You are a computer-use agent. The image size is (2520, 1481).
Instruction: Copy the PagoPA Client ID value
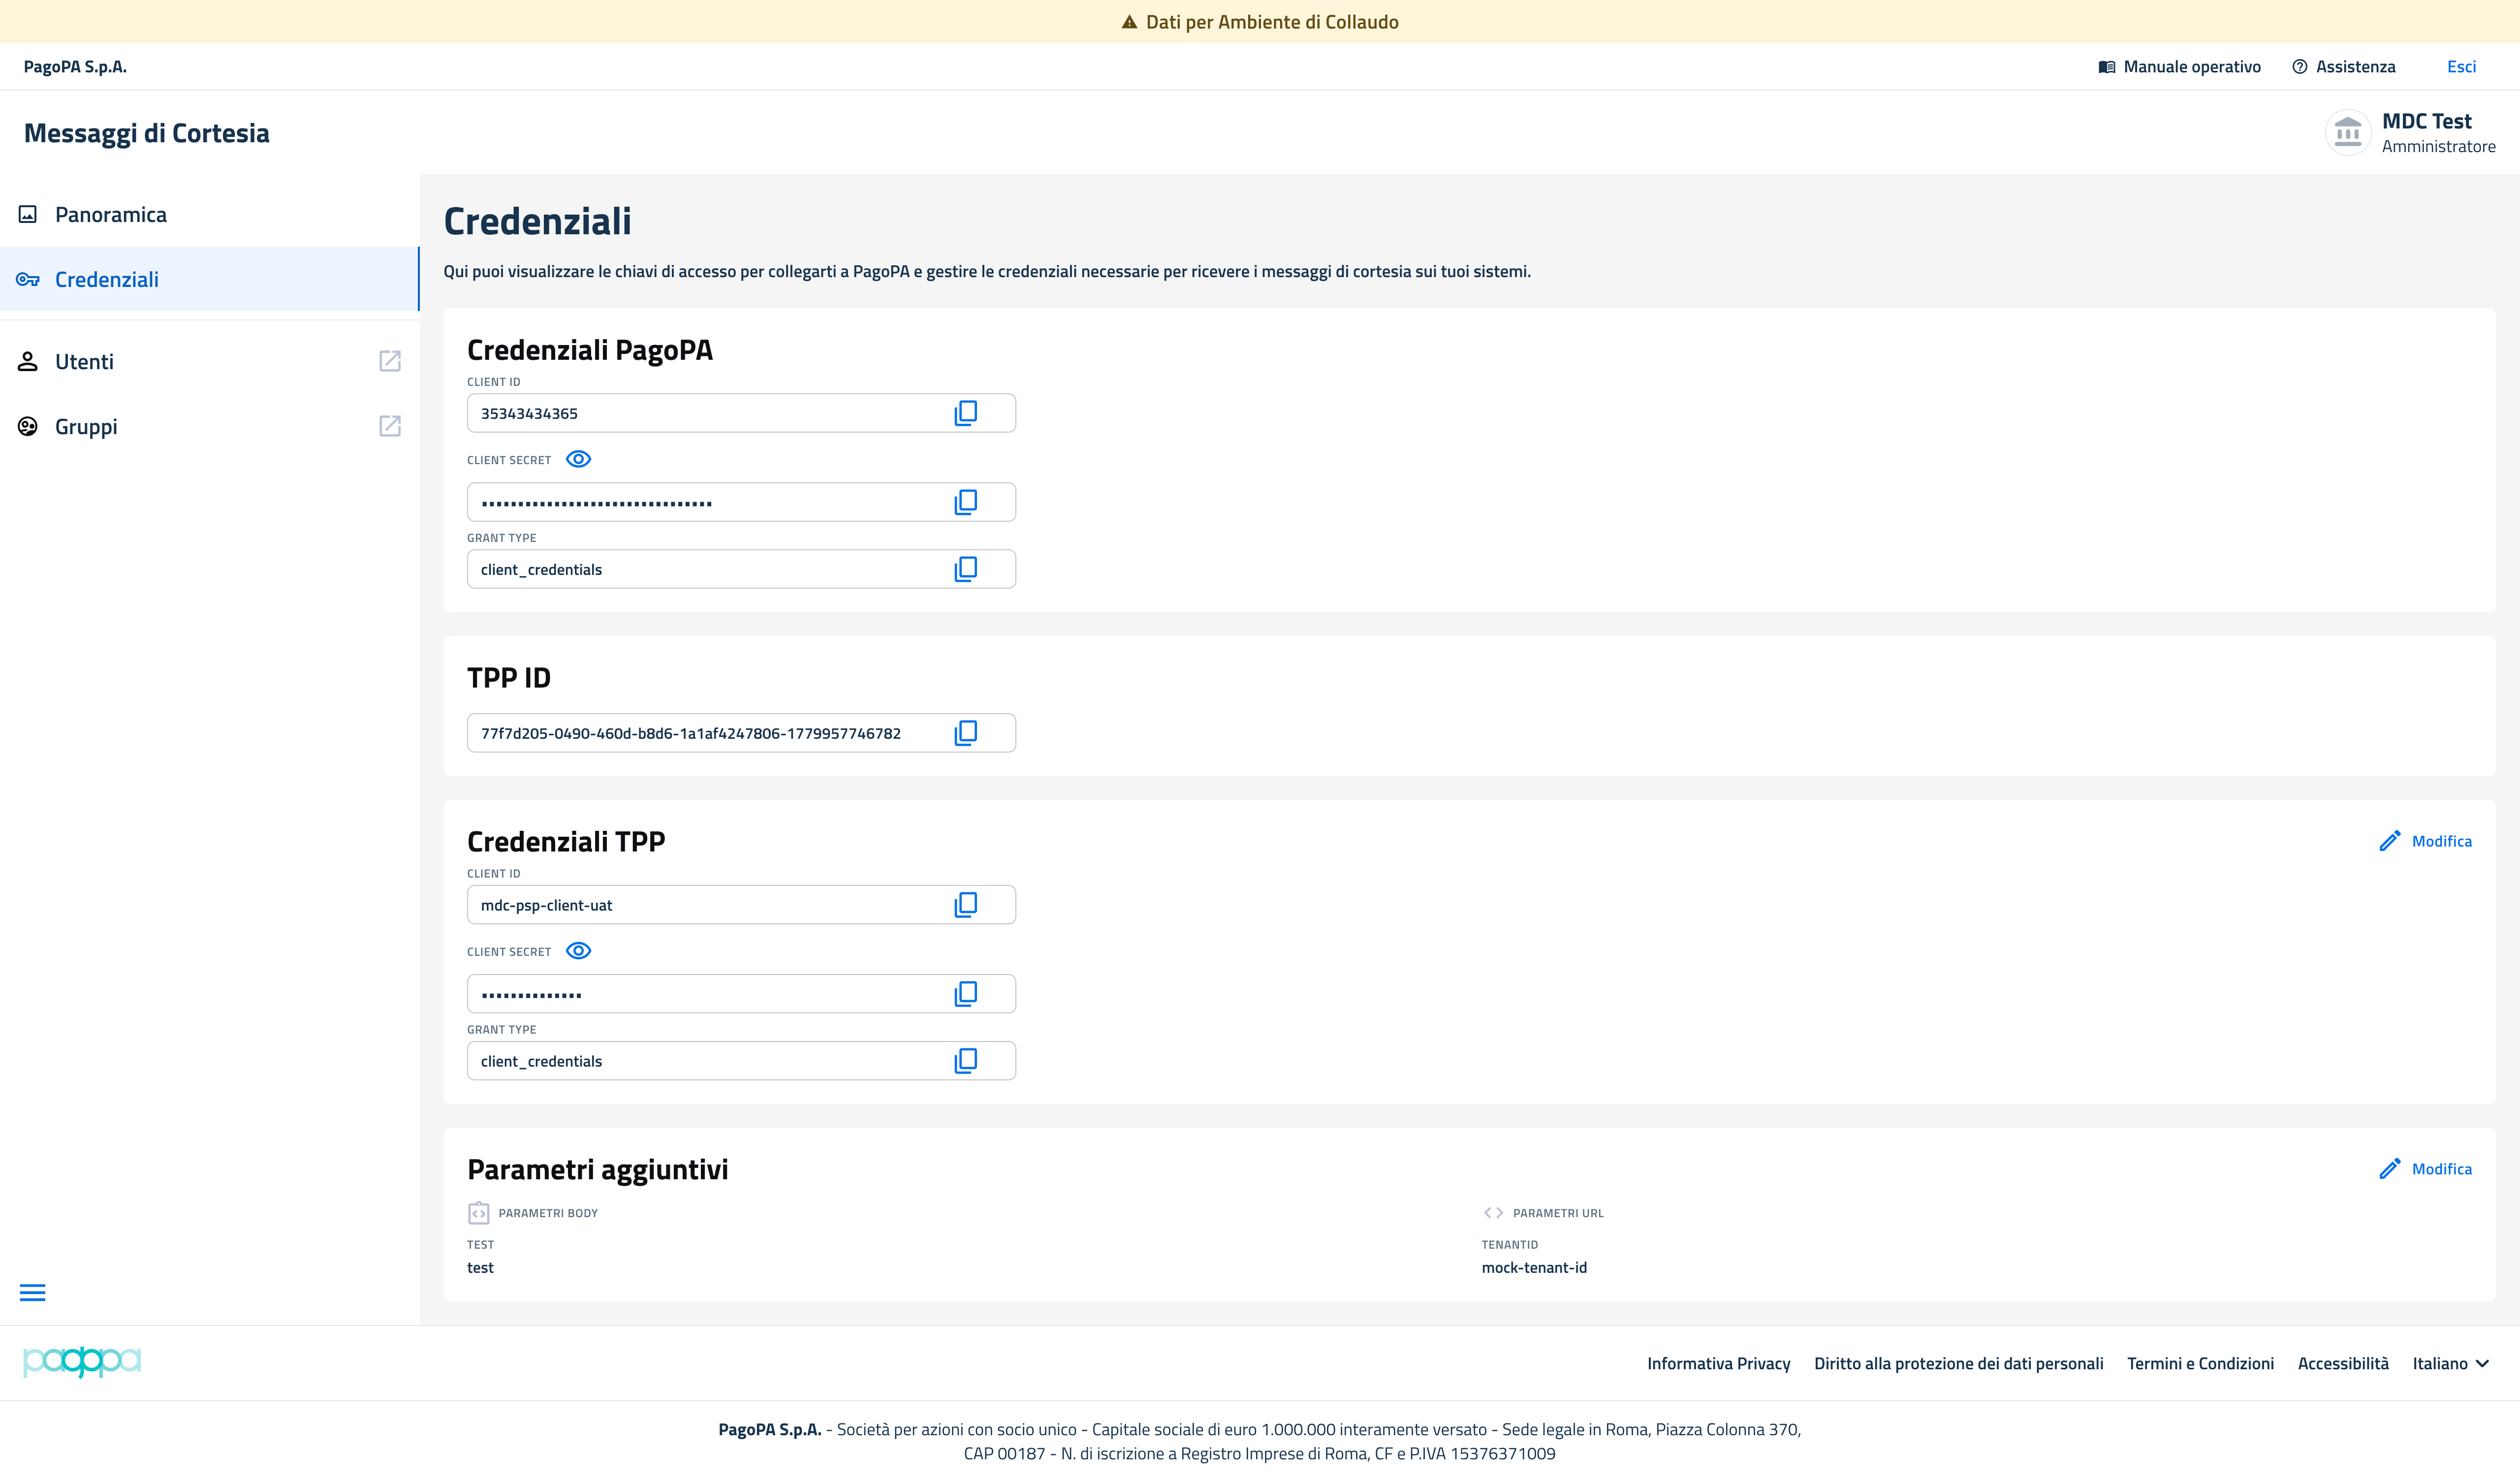click(x=965, y=413)
